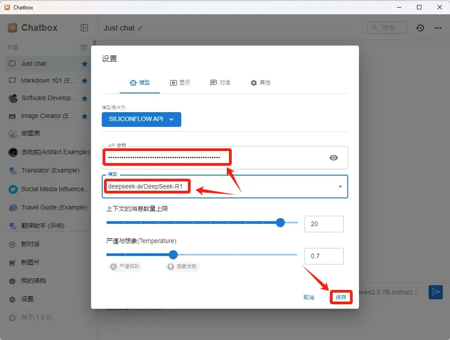
Task: Click the 搜索 search box
Action: click(387, 28)
